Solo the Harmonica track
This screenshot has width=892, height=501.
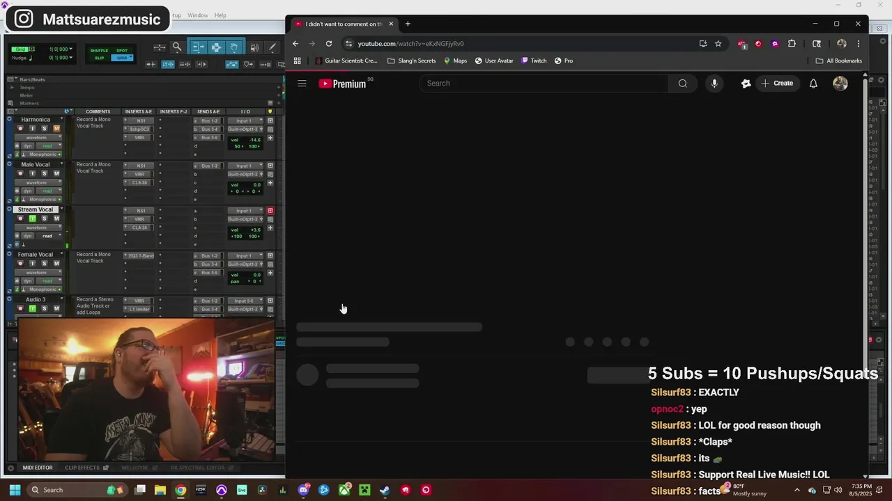click(44, 129)
